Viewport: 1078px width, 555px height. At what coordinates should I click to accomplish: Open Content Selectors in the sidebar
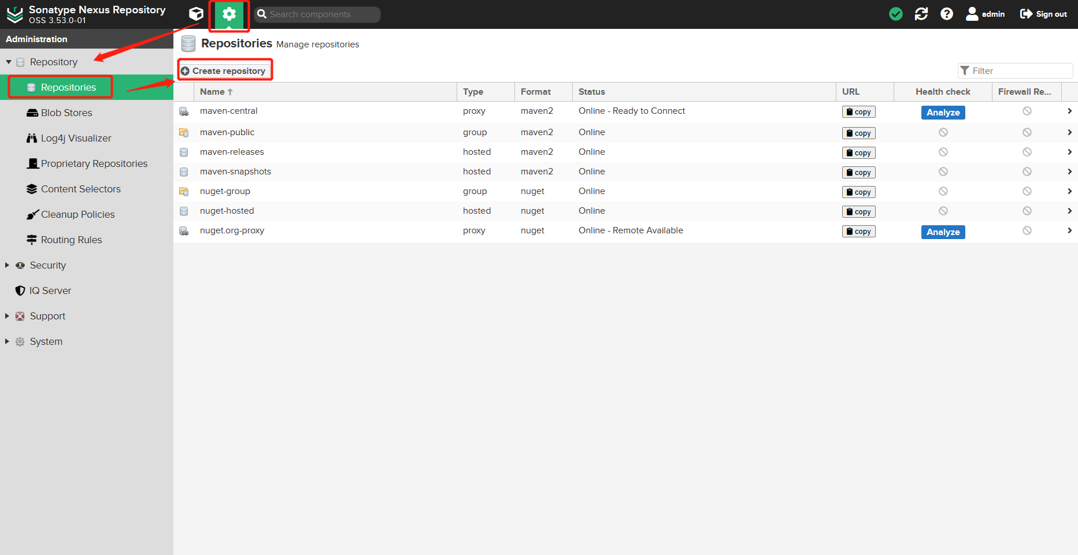coord(80,189)
